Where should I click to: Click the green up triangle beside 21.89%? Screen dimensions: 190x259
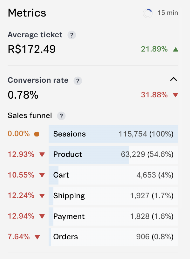click(176, 49)
